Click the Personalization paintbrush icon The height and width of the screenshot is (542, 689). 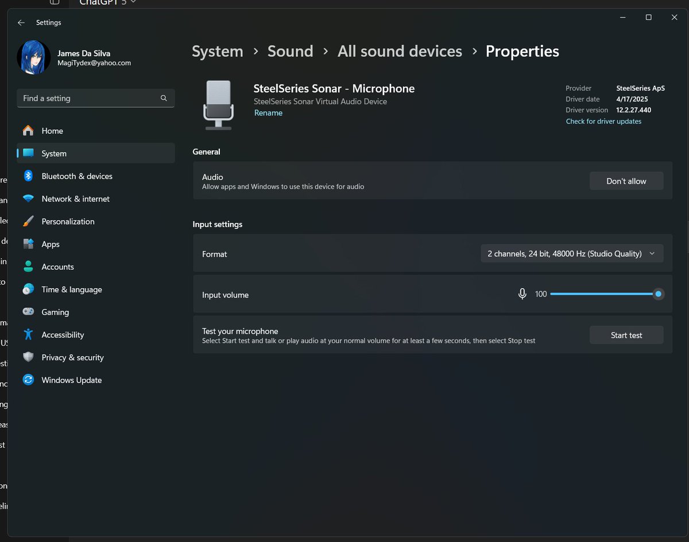pos(28,222)
